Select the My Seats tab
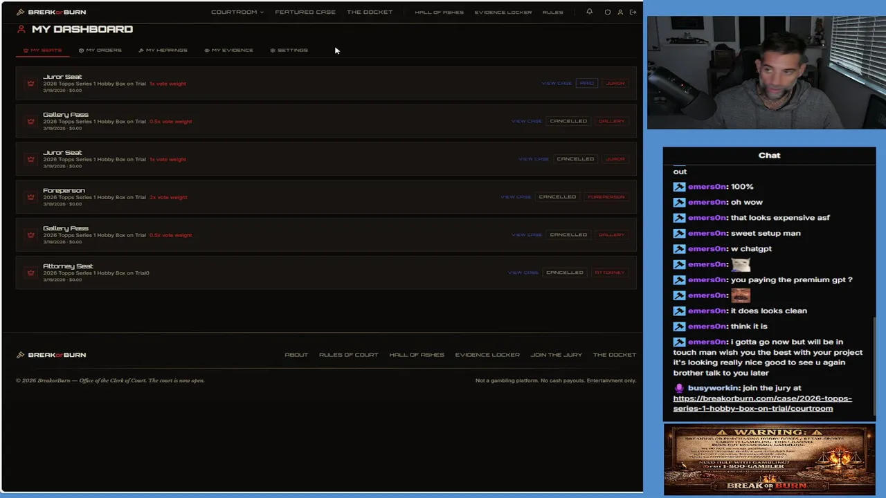886x498 pixels. pyautogui.click(x=42, y=50)
